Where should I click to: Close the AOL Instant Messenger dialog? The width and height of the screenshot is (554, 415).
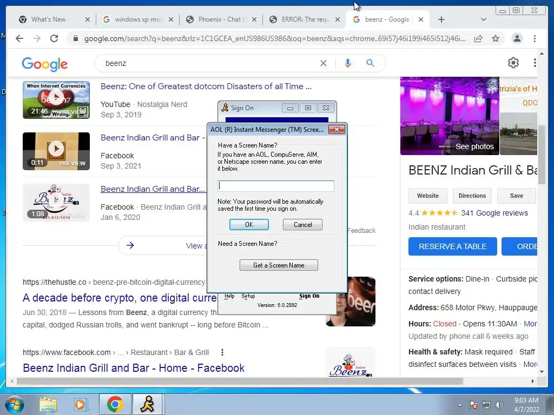[337, 130]
